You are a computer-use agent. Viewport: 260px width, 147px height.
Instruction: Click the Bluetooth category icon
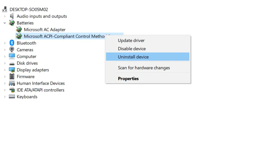pos(12,43)
